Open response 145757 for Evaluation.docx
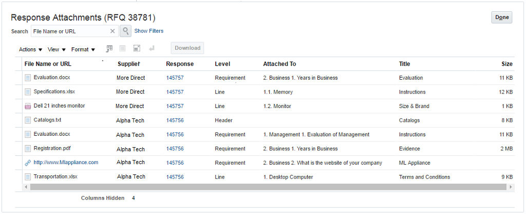This screenshot has height=214, width=526. coord(175,78)
